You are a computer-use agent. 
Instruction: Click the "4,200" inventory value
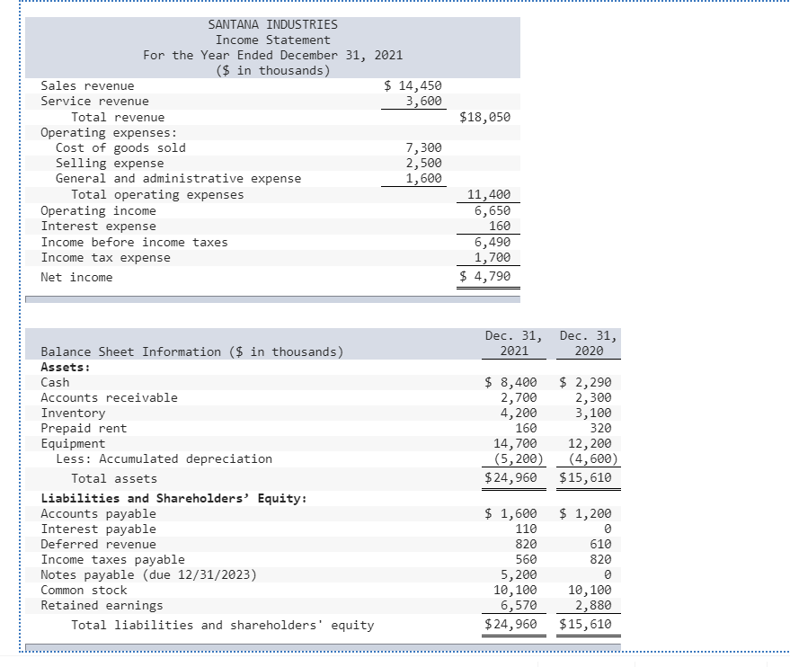[x=519, y=414]
